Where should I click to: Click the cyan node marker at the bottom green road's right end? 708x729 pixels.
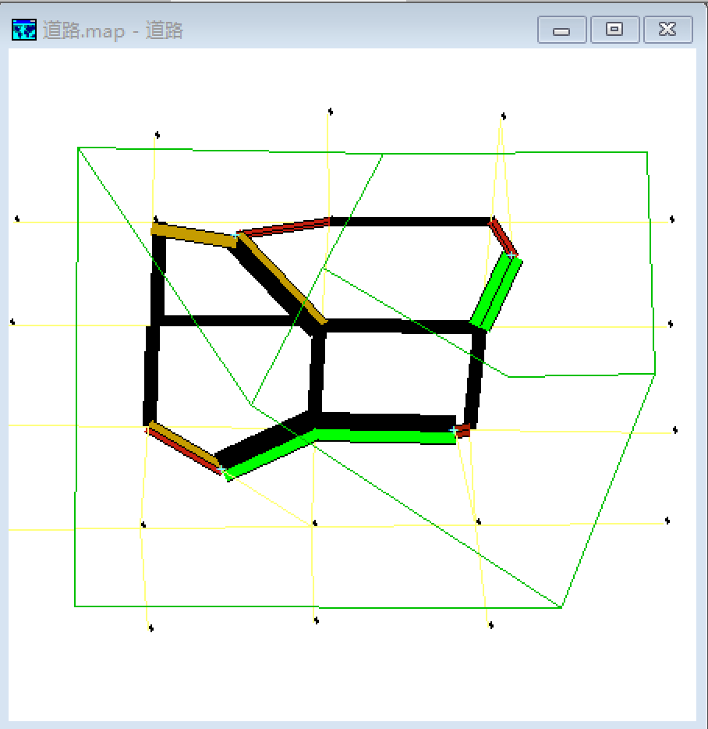pyautogui.click(x=454, y=431)
